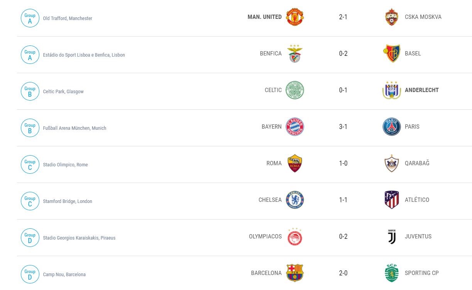
Task: Click the Anderlecht club crest
Action: coord(392,90)
